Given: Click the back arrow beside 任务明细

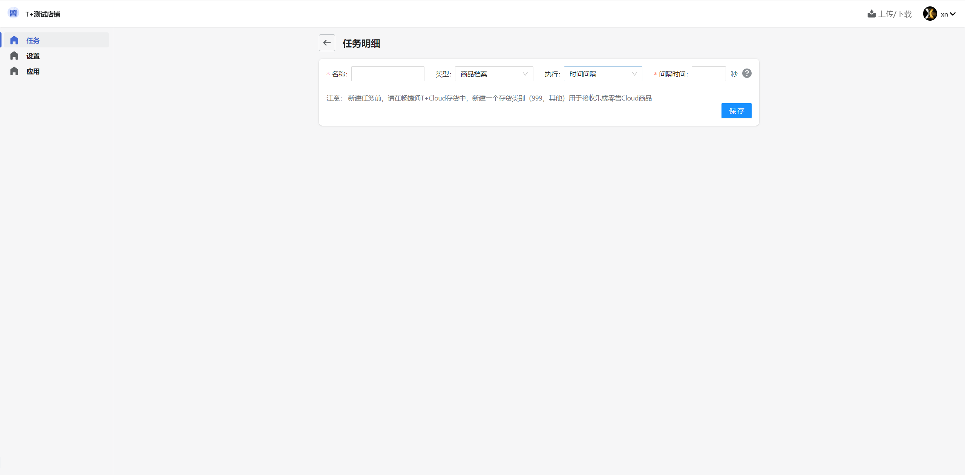Looking at the screenshot, I should 327,43.
